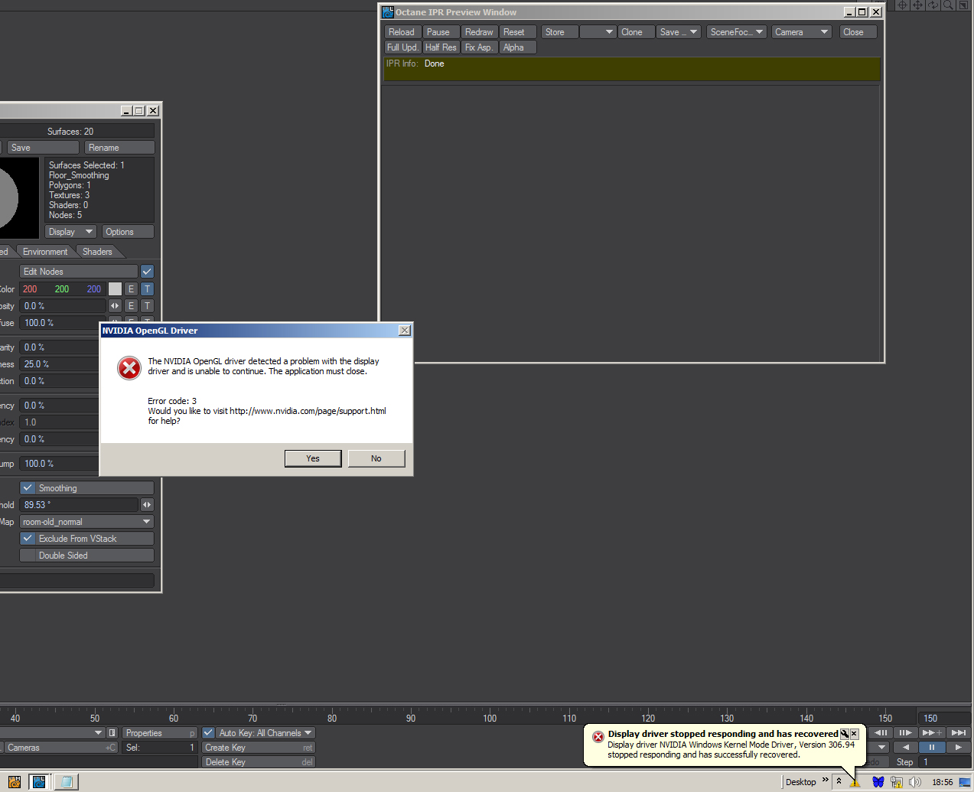The width and height of the screenshot is (974, 792).
Task: Click the surface preview sphere thumbnail
Action: click(19, 197)
